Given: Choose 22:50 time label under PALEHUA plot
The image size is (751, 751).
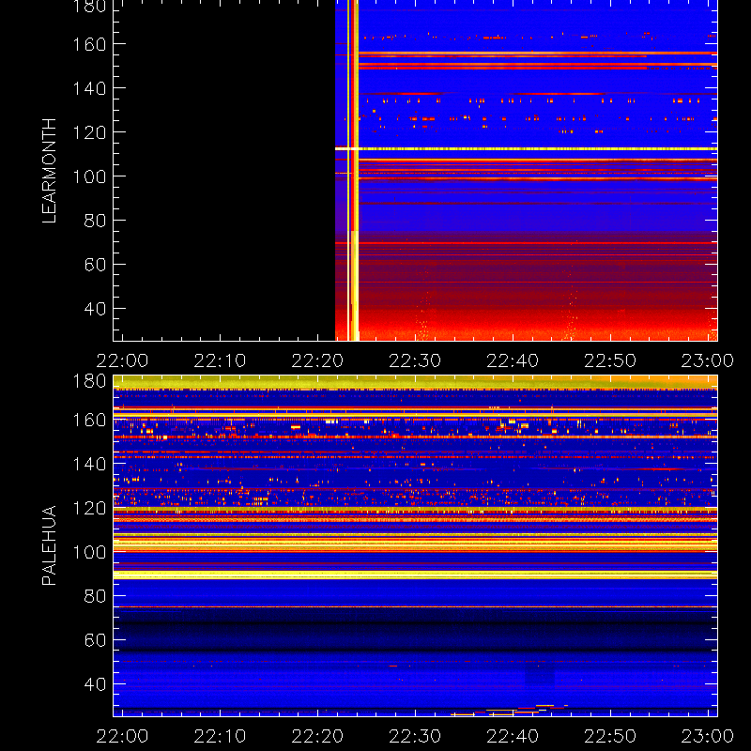Looking at the screenshot, I should click(610, 736).
